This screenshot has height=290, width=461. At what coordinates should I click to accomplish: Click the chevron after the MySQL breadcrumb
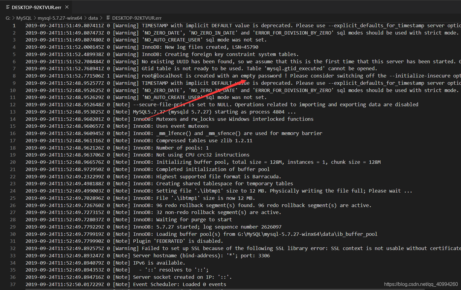(35, 18)
